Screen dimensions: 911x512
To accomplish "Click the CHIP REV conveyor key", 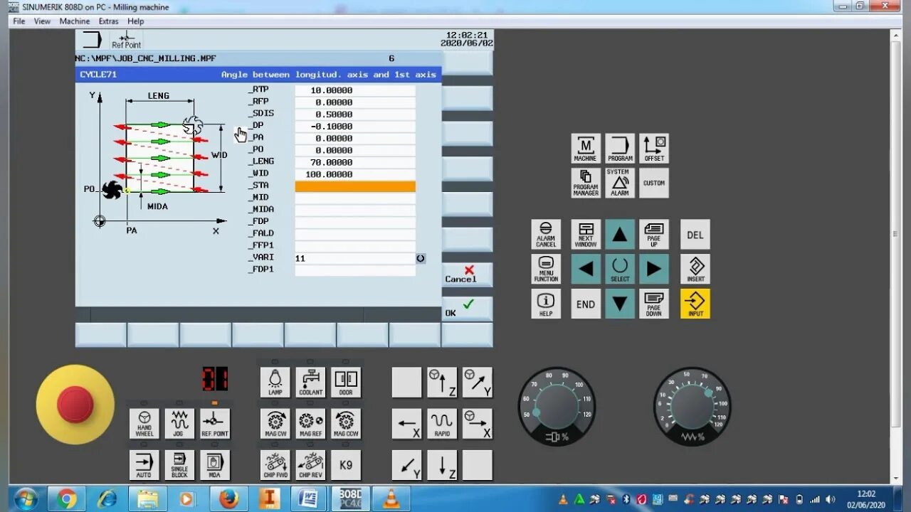I will 311,465.
